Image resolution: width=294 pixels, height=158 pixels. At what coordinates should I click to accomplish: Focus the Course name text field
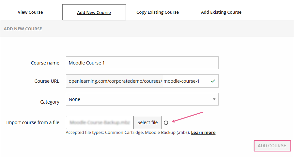(x=142, y=63)
